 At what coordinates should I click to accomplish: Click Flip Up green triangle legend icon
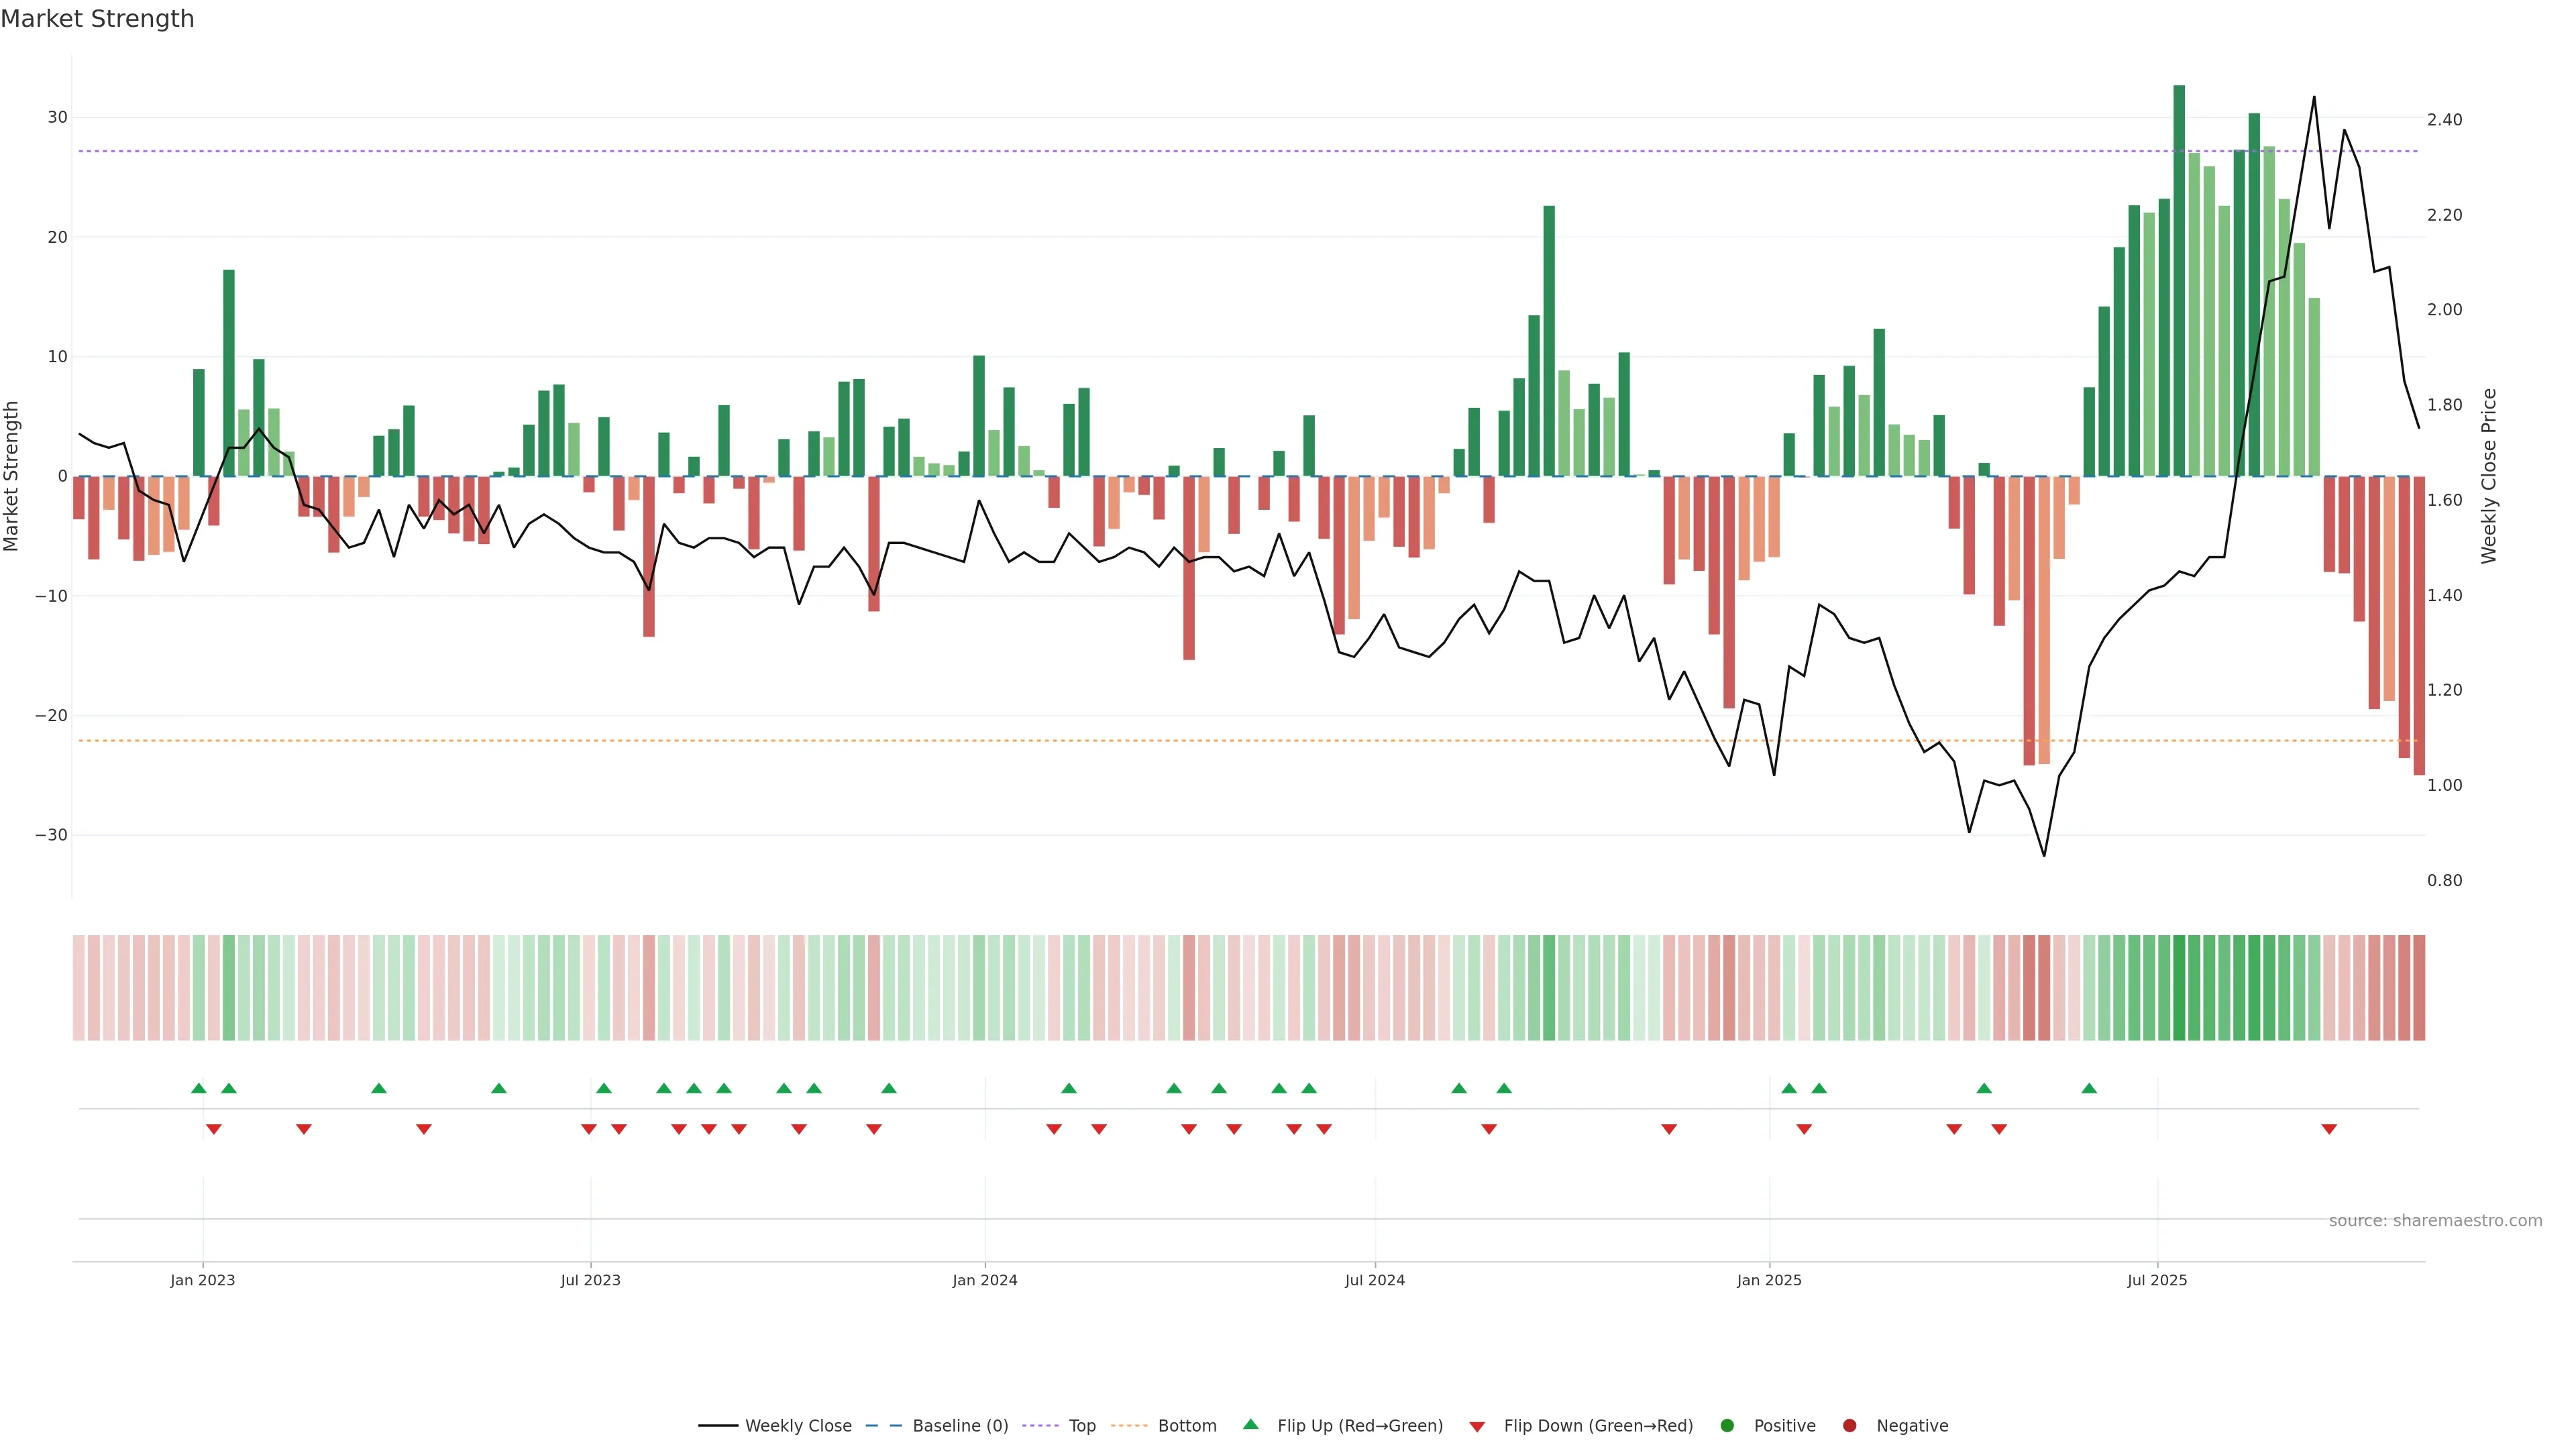click(1250, 1424)
